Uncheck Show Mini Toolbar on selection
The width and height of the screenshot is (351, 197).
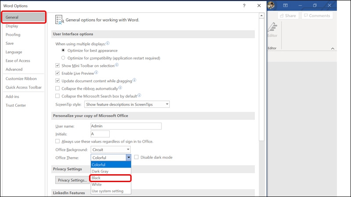[57, 65]
